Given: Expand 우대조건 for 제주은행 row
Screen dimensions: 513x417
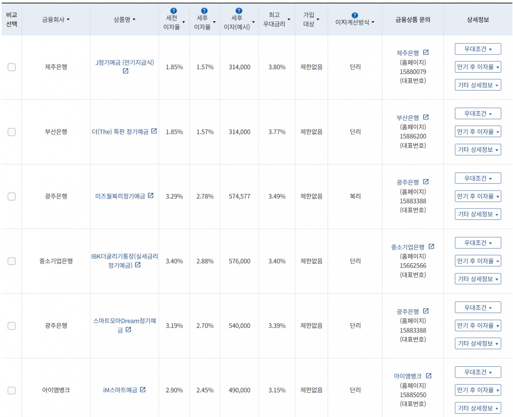Looking at the screenshot, I should coord(478,49).
